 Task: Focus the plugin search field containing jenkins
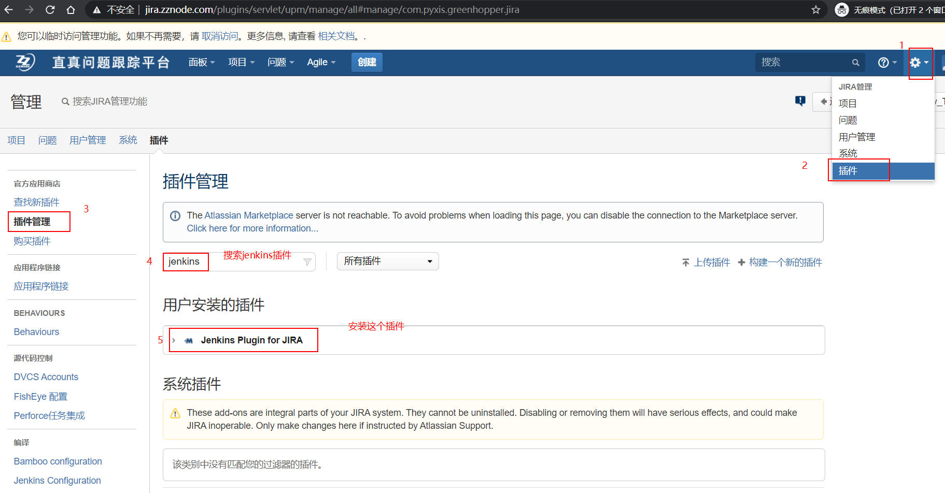click(239, 262)
